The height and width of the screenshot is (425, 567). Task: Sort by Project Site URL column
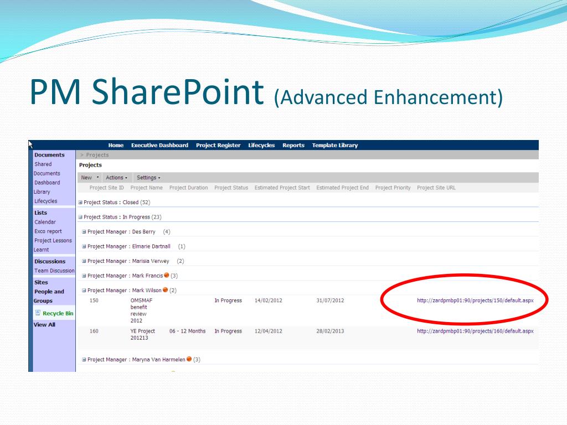(436, 188)
